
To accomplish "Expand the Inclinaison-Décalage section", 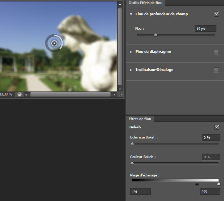I will pos(131,69).
